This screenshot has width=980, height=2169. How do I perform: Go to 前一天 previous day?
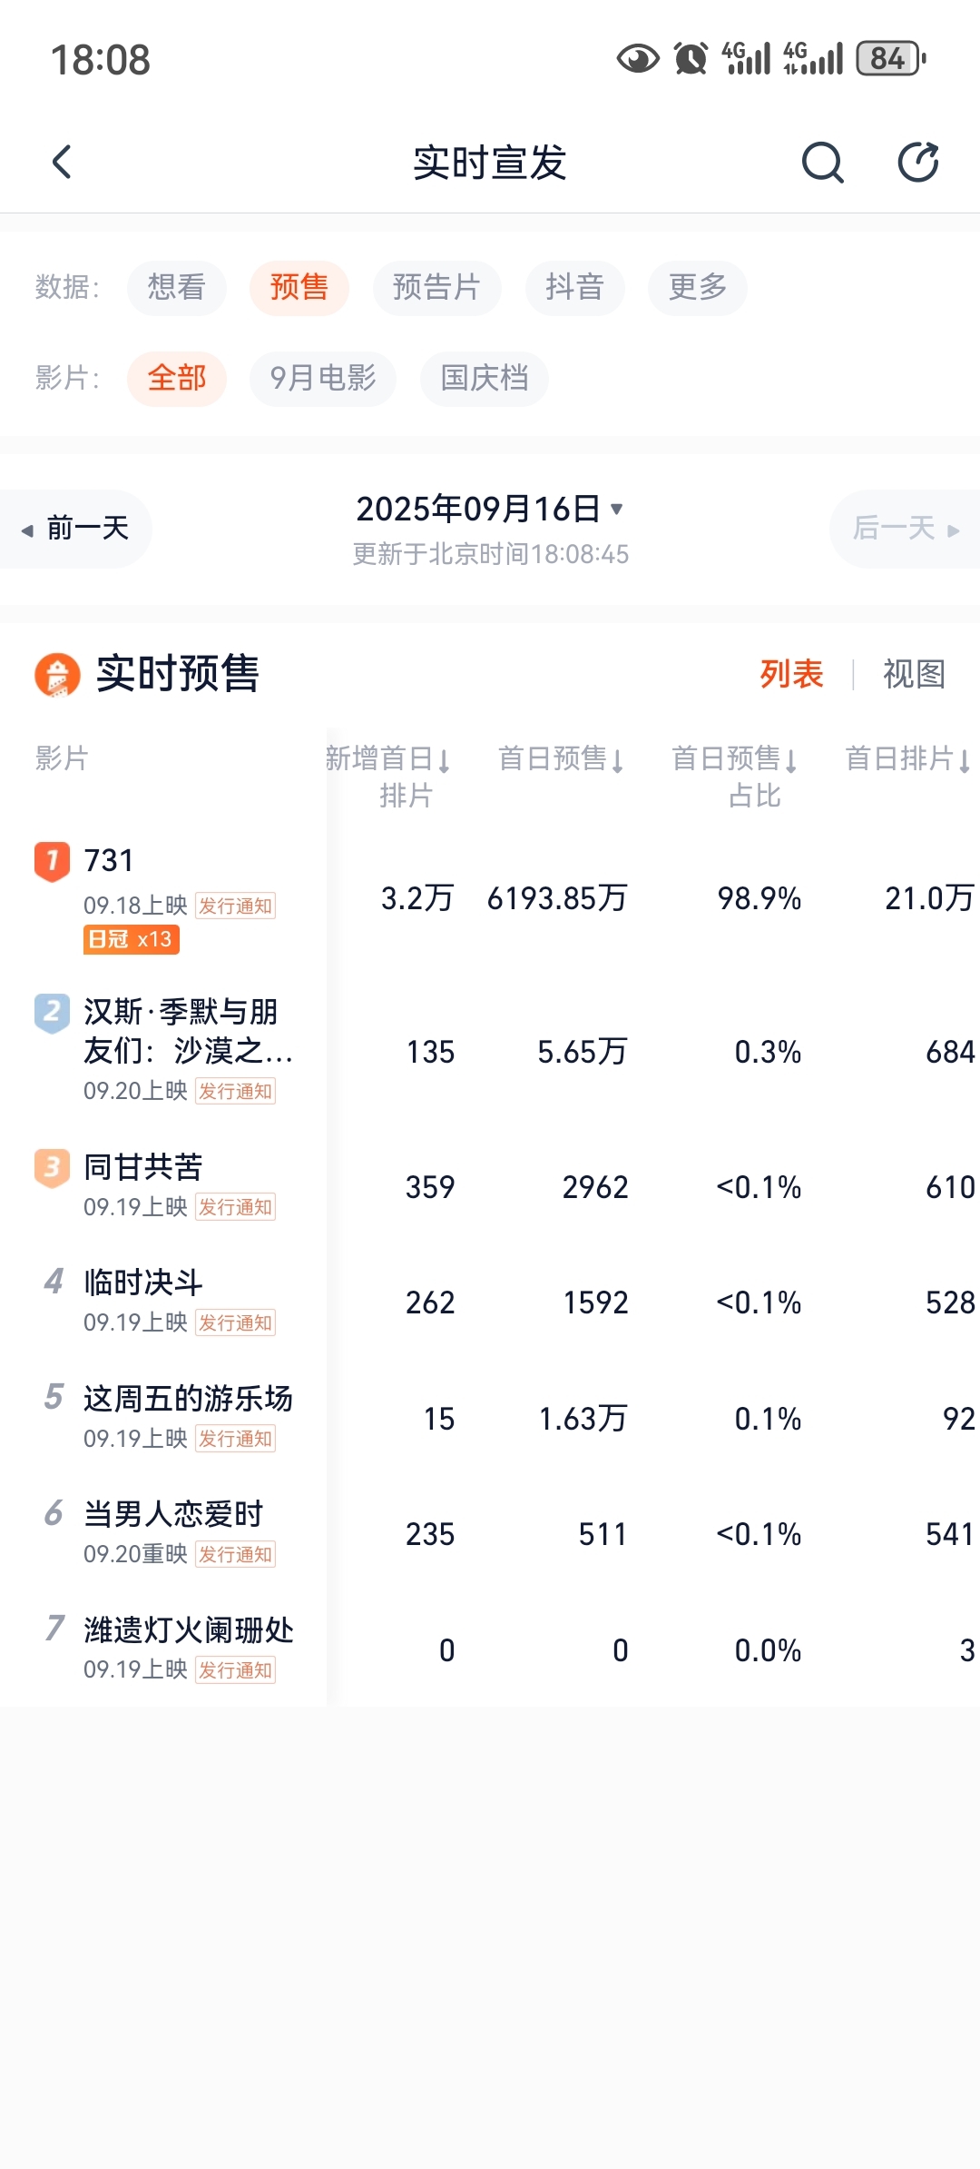point(76,529)
